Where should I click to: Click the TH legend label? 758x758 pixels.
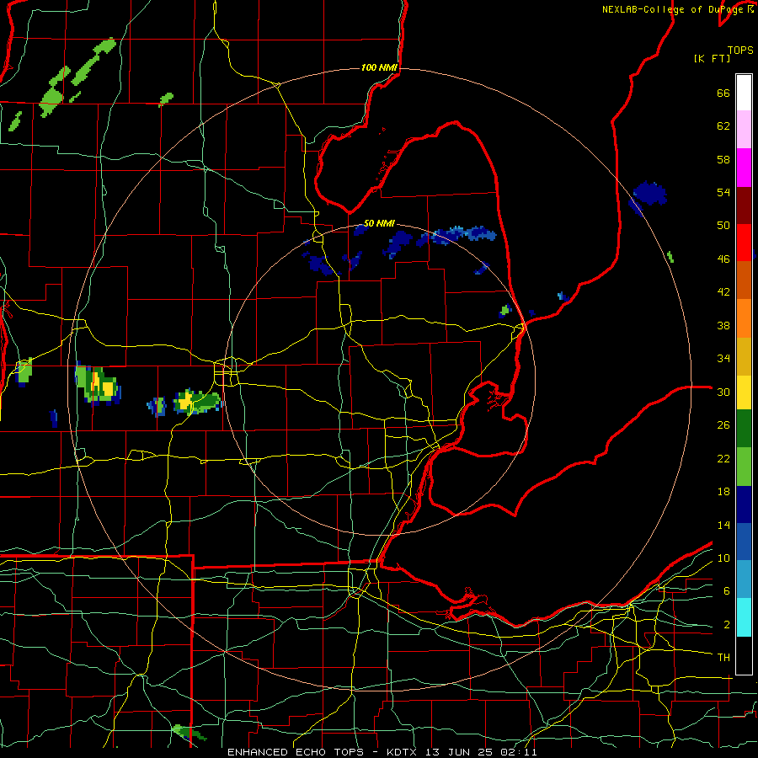pos(723,658)
